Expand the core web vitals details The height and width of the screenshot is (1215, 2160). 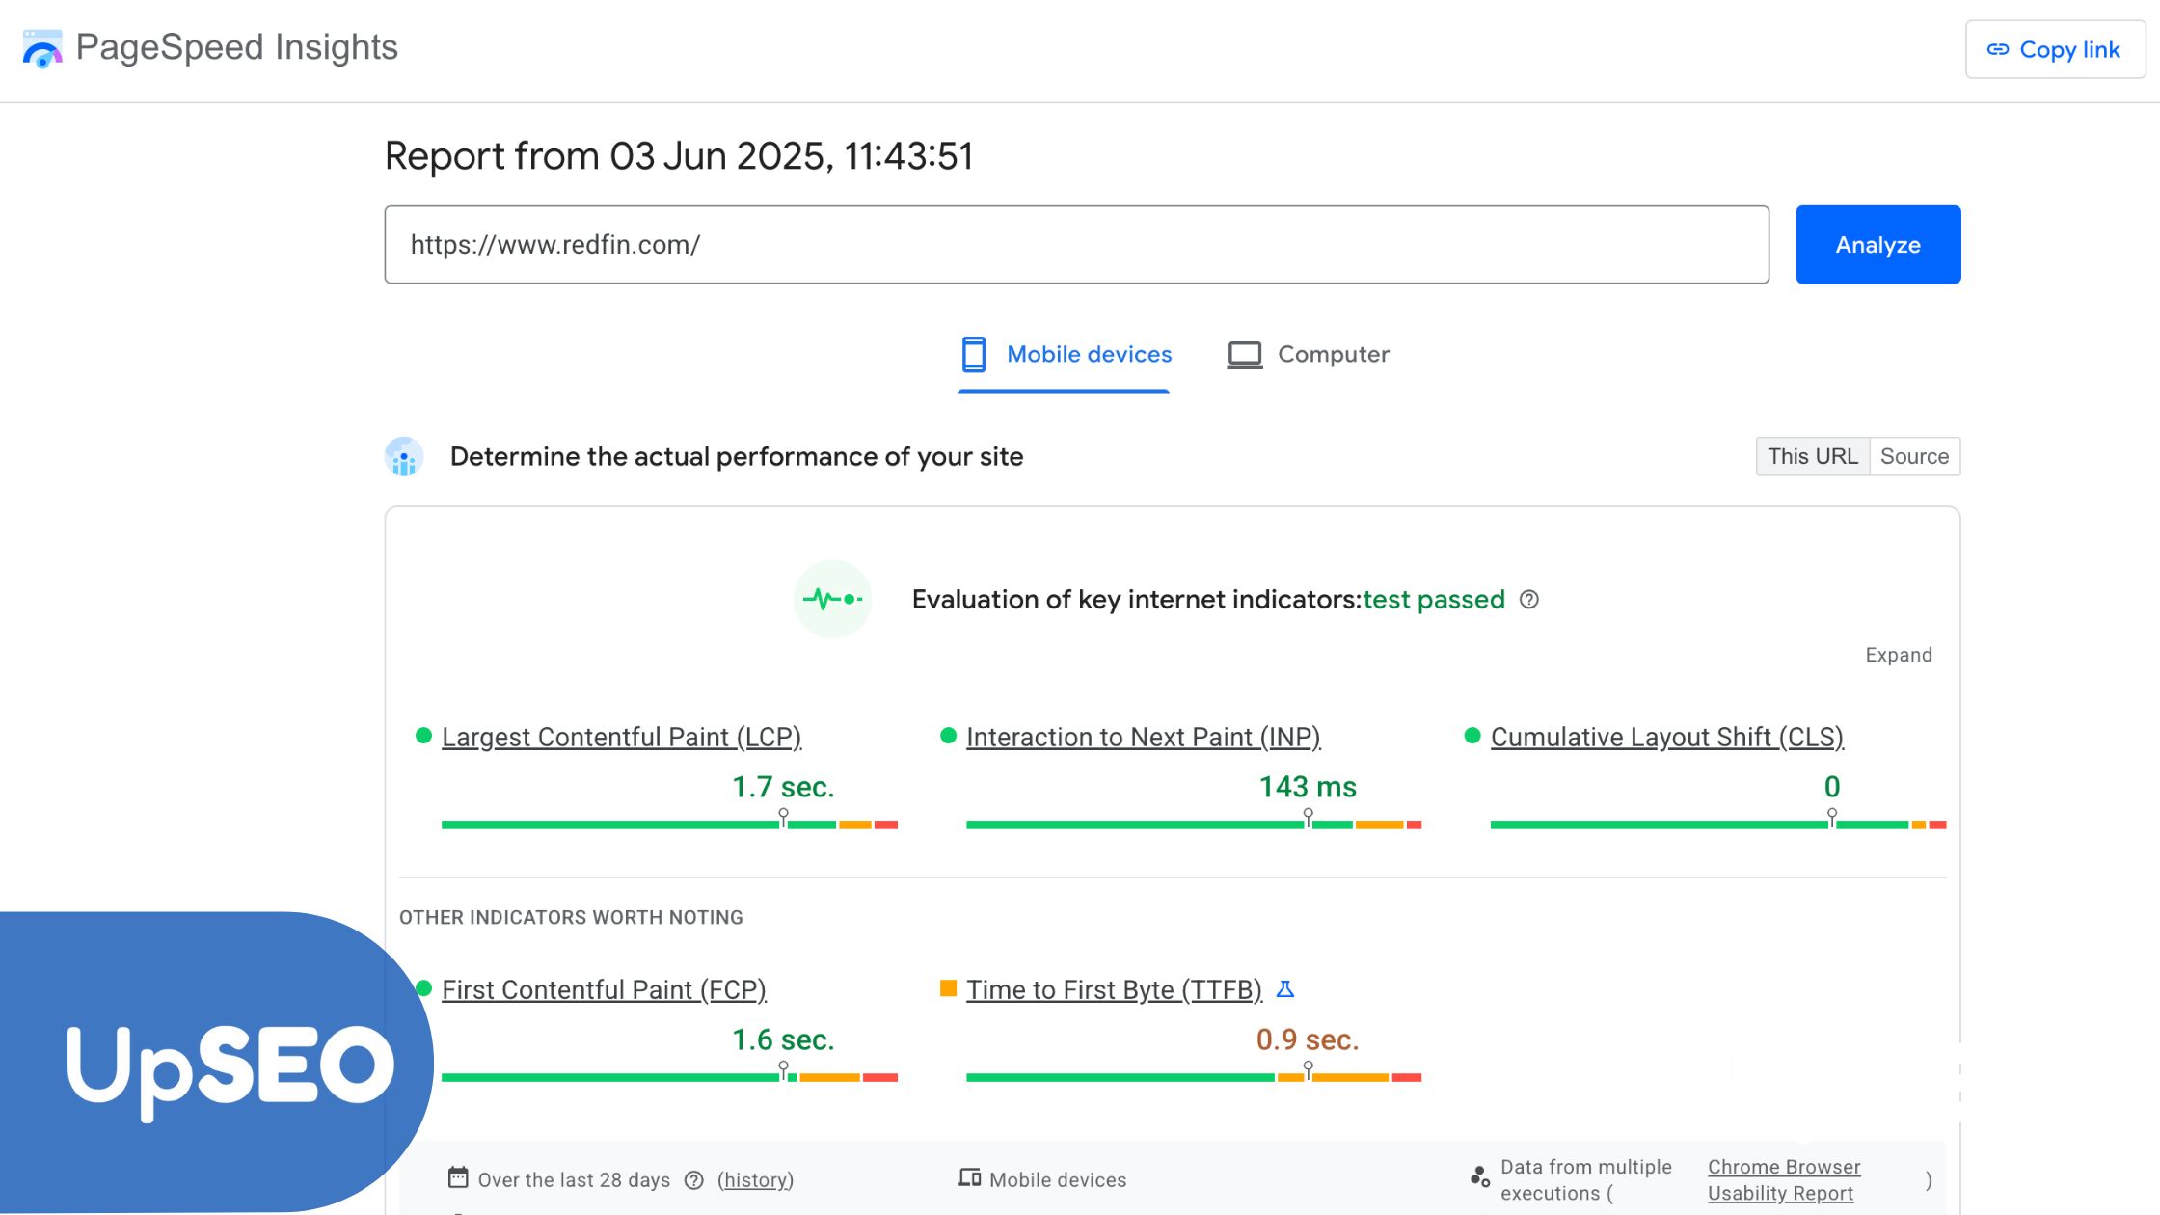(x=1899, y=655)
